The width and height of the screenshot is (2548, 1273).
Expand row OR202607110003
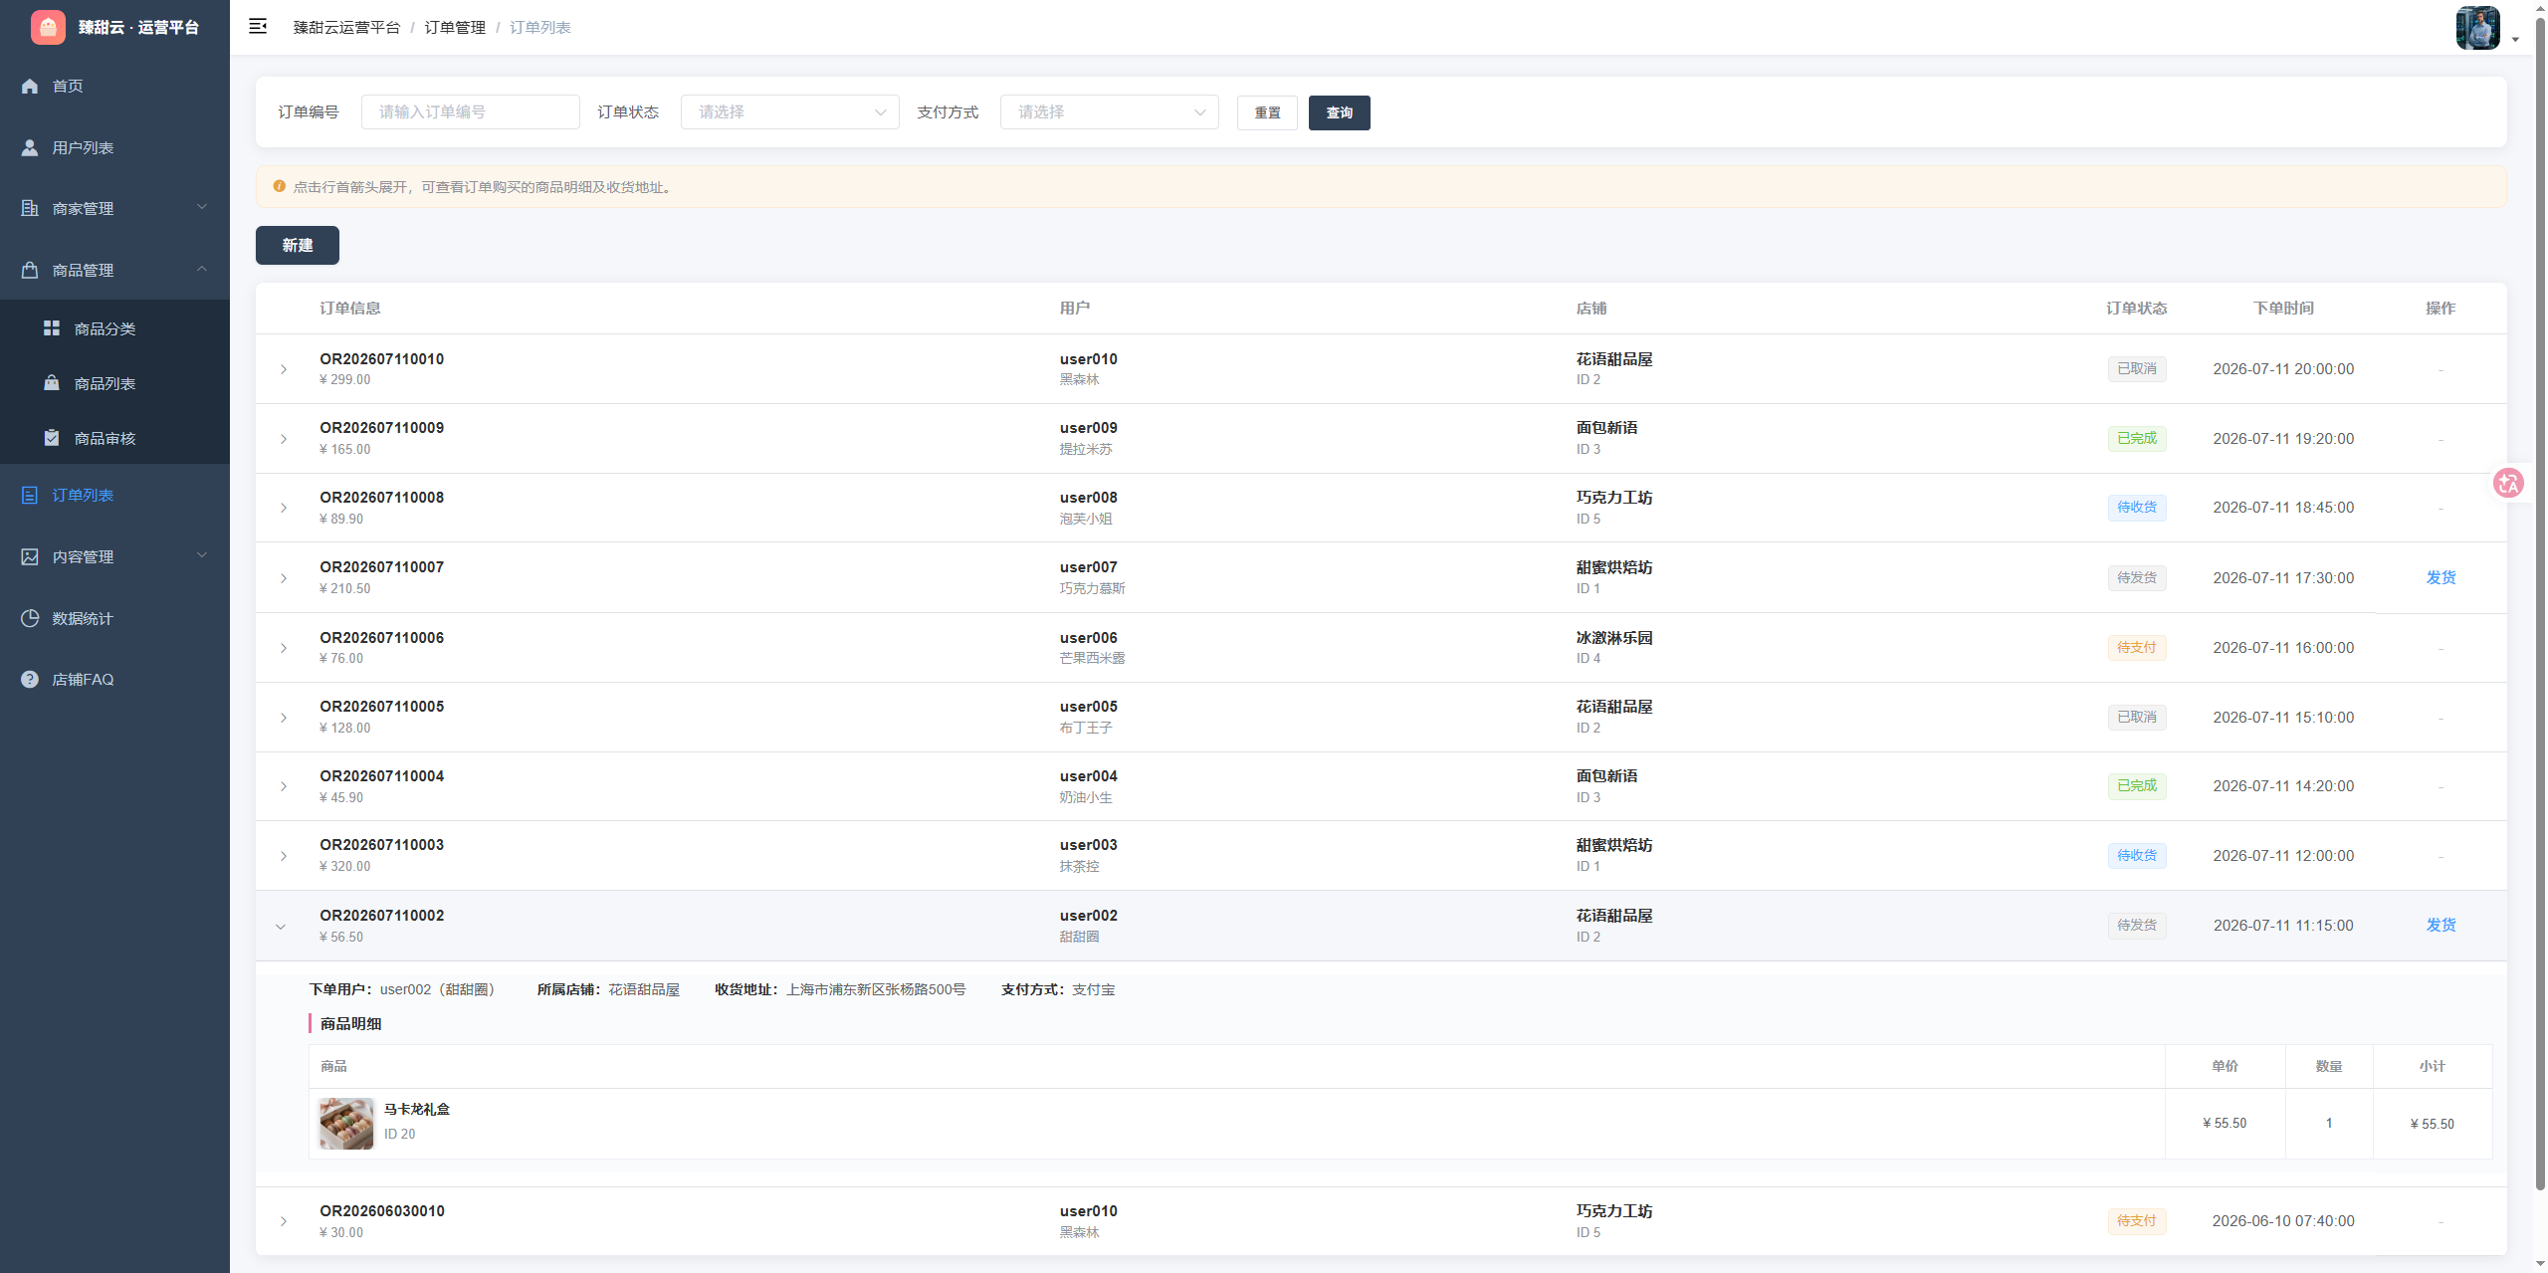(x=284, y=856)
